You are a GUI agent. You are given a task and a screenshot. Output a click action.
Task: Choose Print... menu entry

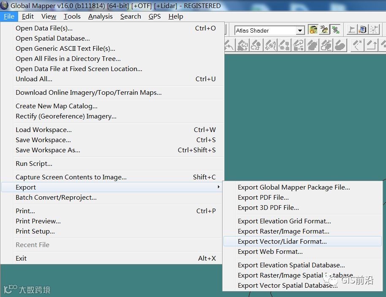pyautogui.click(x=112, y=211)
